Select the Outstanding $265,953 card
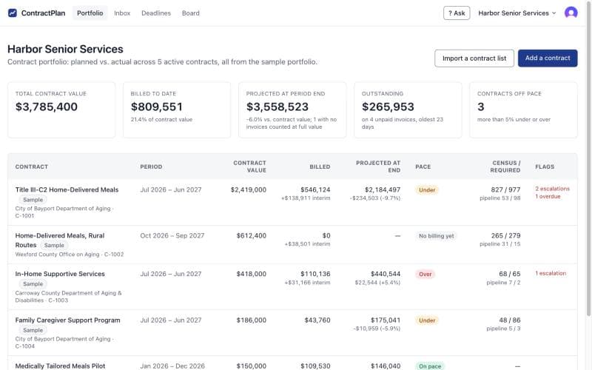The image size is (592, 370). tap(408, 110)
